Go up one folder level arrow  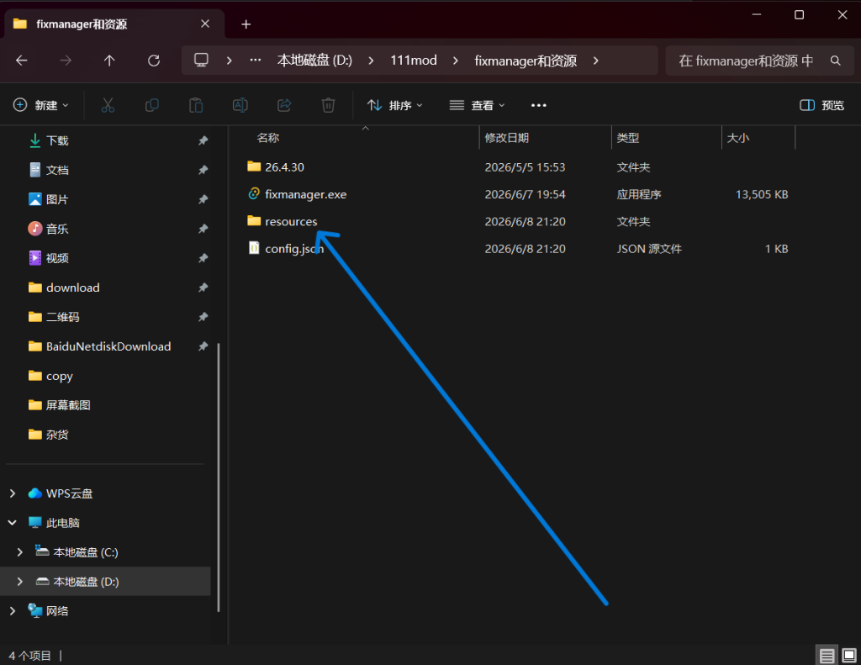click(x=109, y=61)
